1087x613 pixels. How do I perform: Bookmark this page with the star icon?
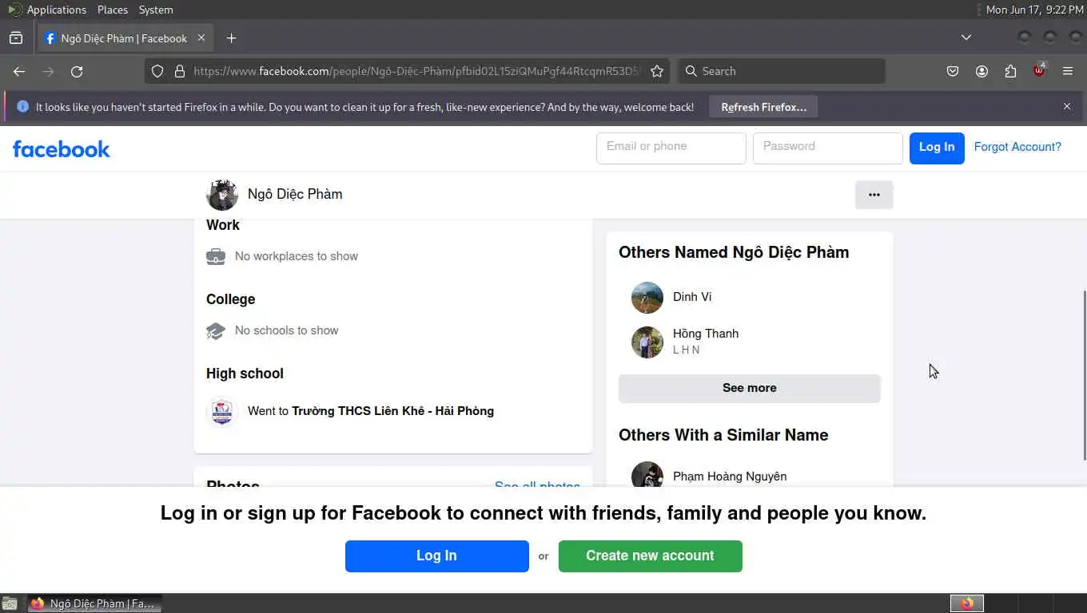click(657, 71)
